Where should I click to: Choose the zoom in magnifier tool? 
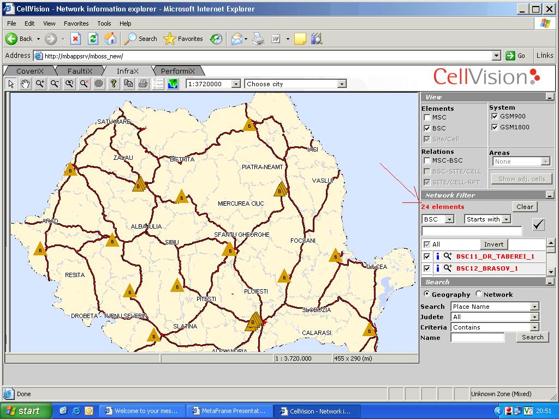(x=40, y=84)
